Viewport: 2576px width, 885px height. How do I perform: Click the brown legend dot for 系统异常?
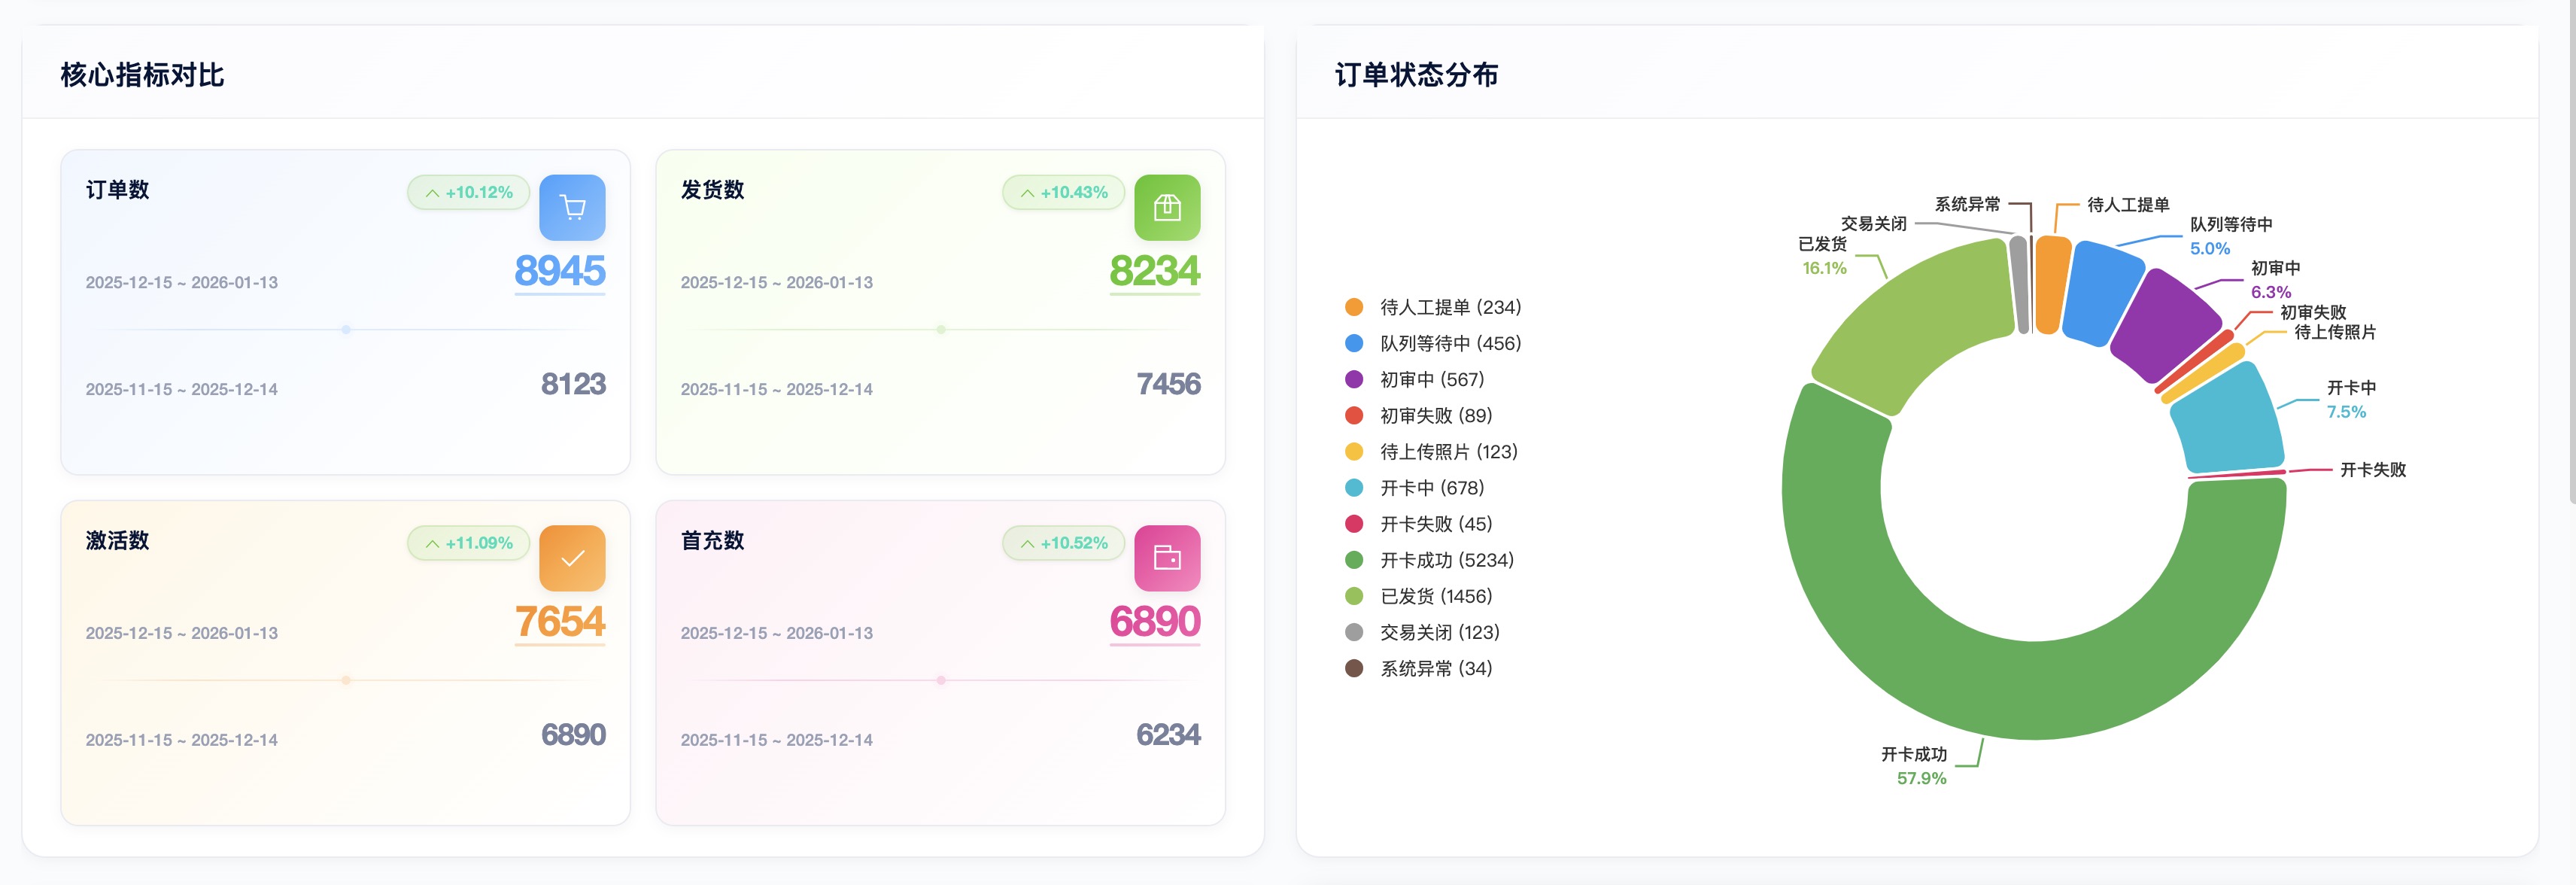[1354, 668]
